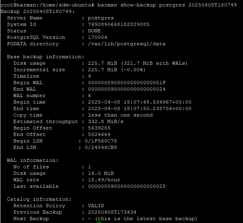
Task: Click the Last available WAL ending in 25
Action: click(127, 186)
